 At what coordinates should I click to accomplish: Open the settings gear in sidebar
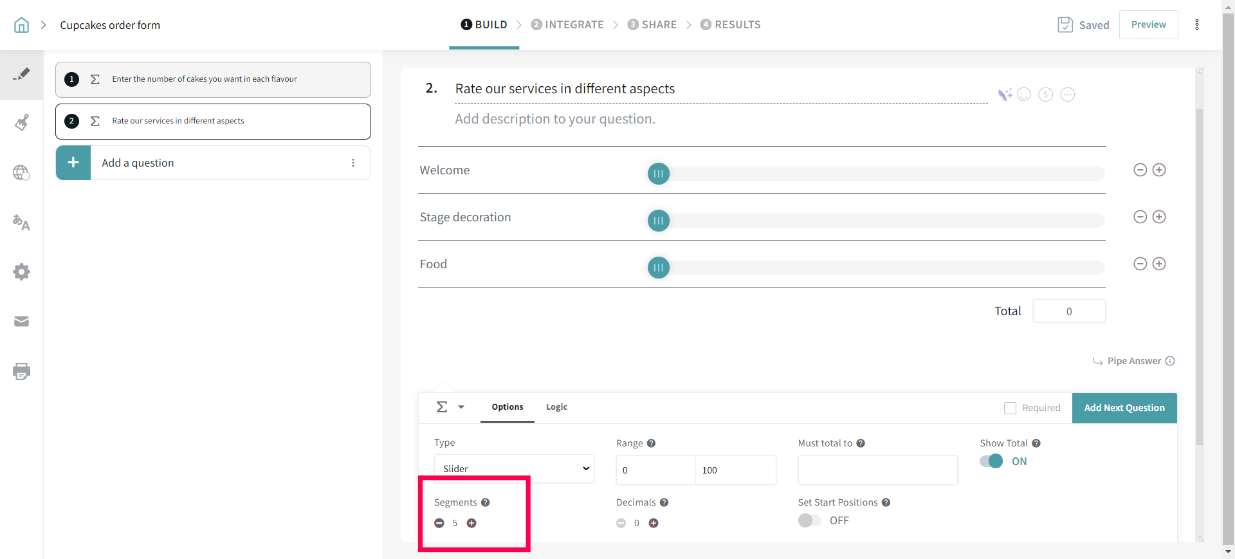pyautogui.click(x=21, y=271)
